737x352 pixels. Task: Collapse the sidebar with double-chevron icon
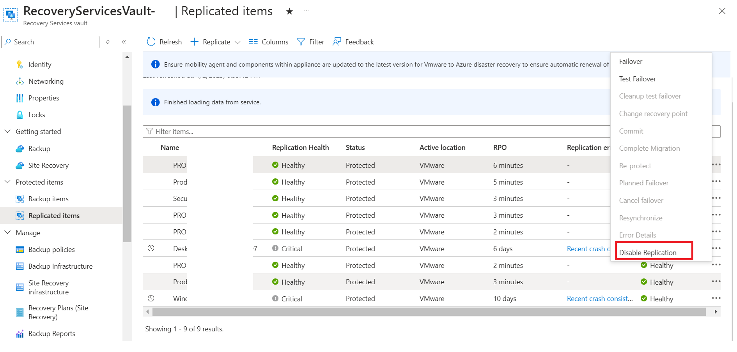[x=124, y=42]
